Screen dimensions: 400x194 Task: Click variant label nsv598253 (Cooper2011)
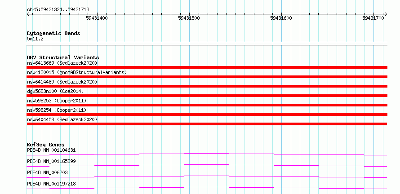point(57,101)
